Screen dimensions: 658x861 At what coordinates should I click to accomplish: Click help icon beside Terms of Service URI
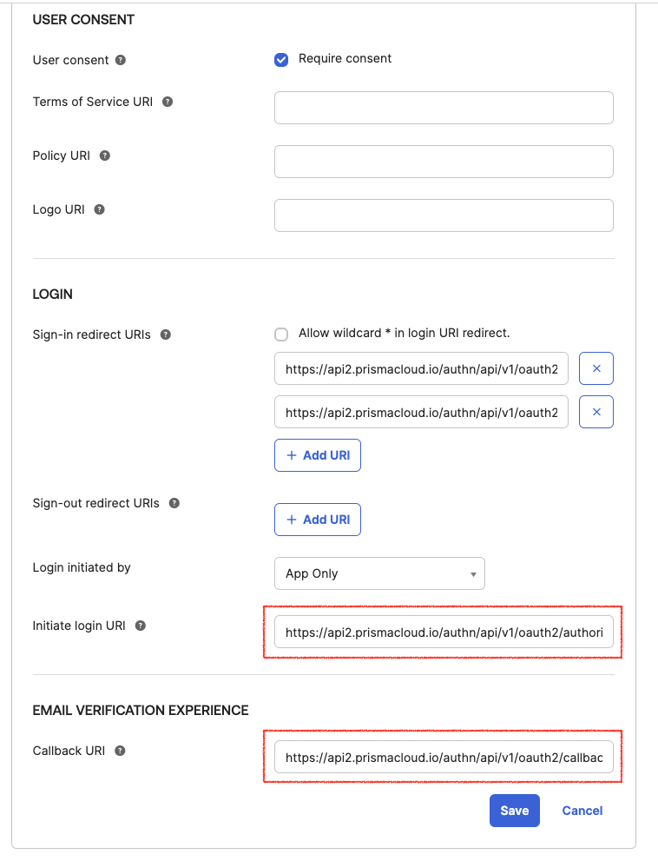point(168,102)
